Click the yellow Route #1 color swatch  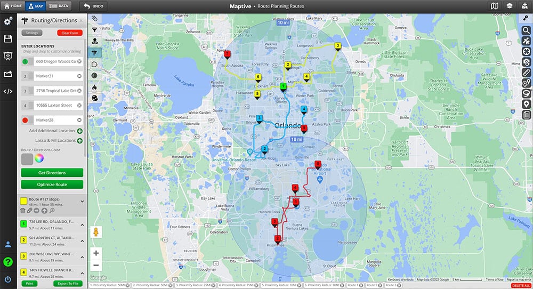click(23, 201)
